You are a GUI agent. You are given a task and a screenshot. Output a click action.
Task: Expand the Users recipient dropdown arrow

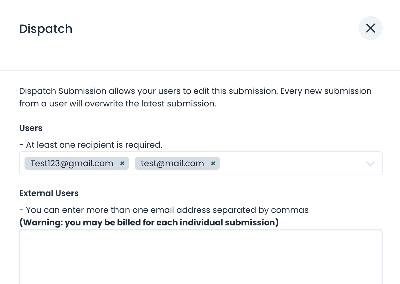point(370,164)
